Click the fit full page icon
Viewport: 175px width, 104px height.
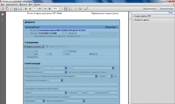(x=70, y=9)
